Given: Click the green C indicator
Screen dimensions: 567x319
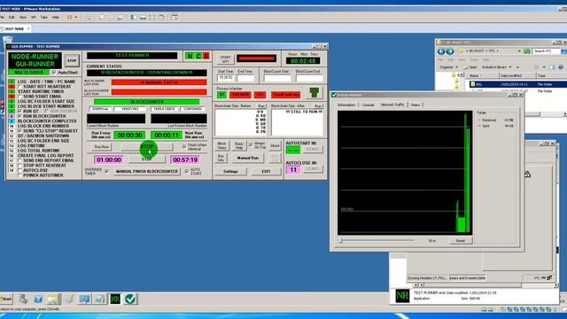Looking at the screenshot, I should point(198,56).
